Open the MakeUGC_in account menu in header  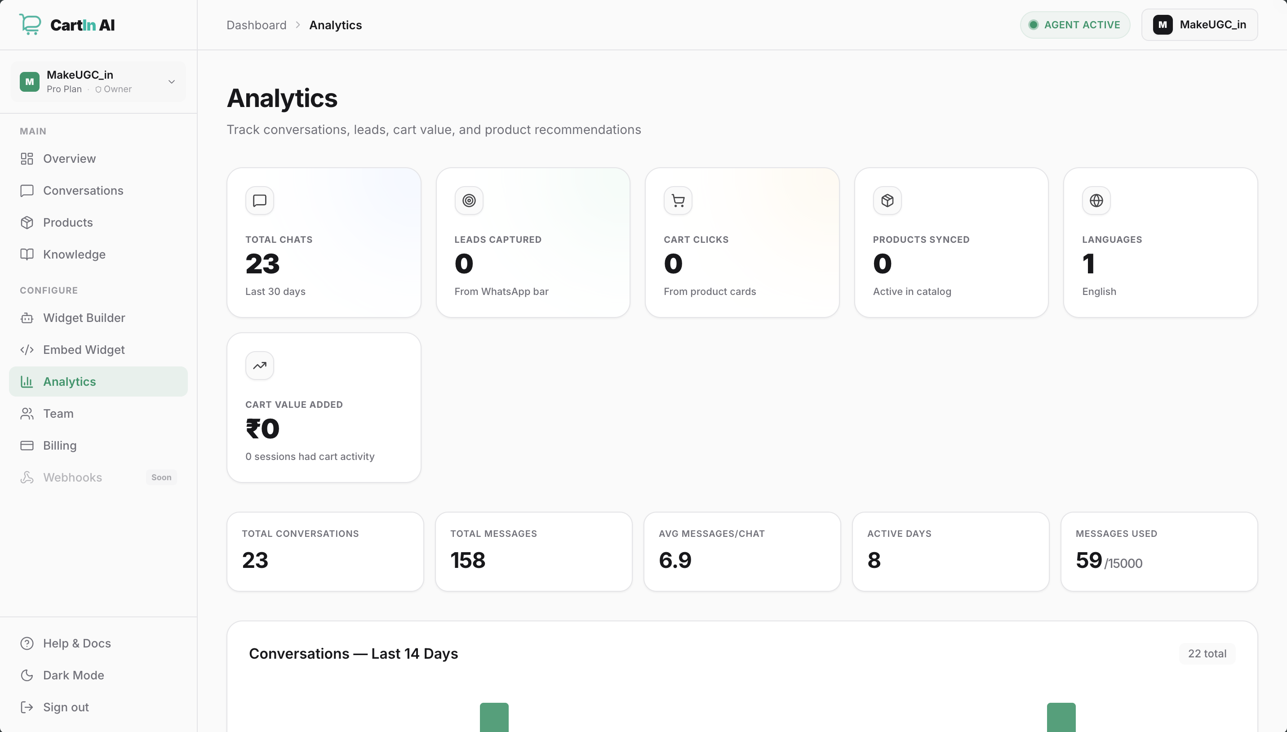pos(1199,25)
